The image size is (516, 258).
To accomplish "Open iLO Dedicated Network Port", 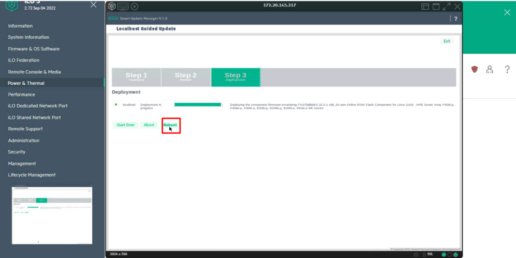I will (x=38, y=106).
